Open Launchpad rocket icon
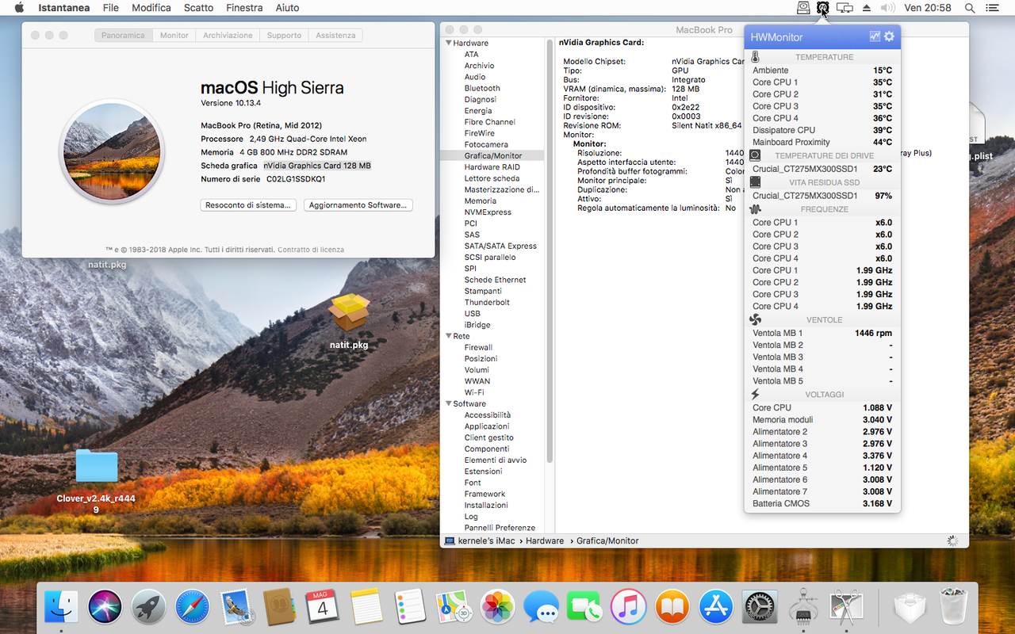Viewport: 1015px width, 634px height. pyautogui.click(x=148, y=607)
